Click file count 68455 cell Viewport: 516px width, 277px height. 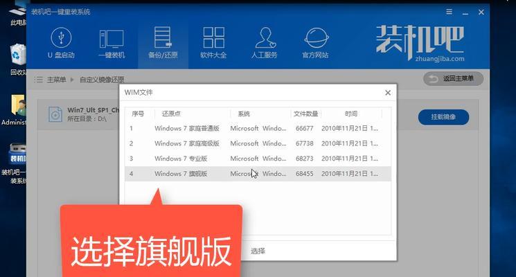(x=304, y=174)
